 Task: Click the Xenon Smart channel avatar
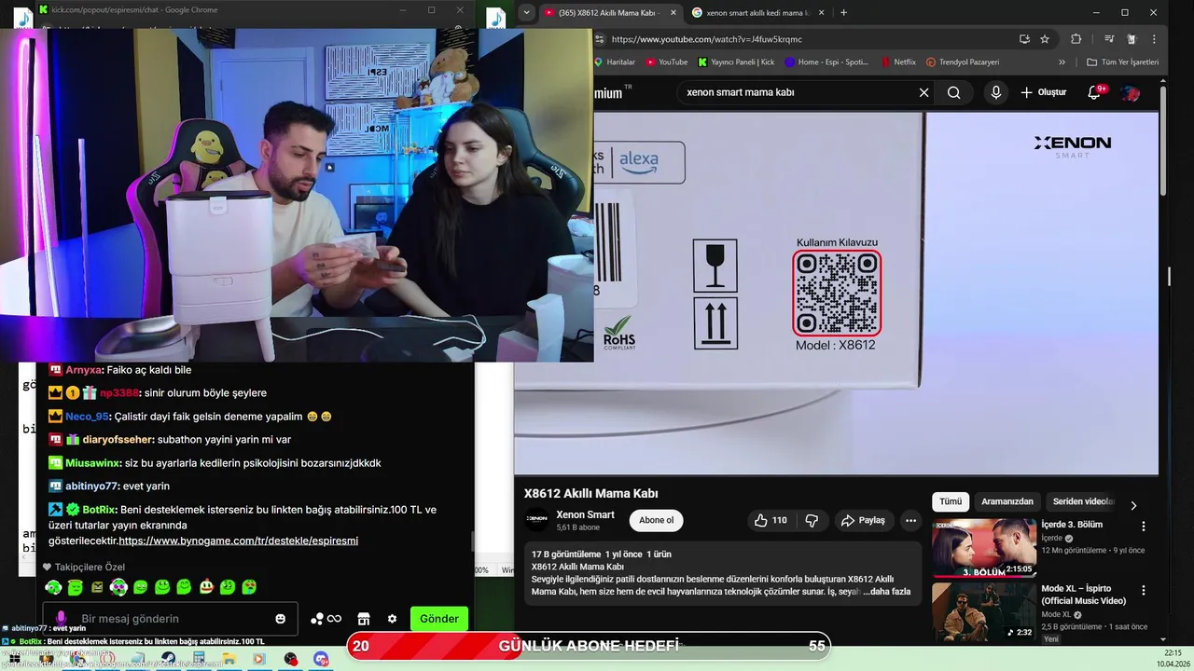pos(536,519)
